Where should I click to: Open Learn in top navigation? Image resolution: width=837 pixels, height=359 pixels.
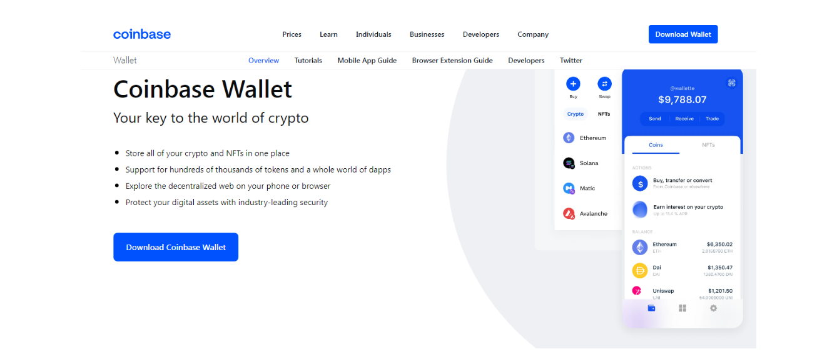[x=328, y=34]
